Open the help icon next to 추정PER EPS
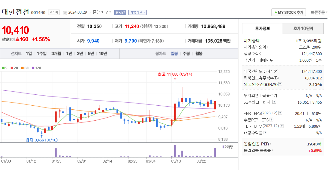 tap(271, 120)
